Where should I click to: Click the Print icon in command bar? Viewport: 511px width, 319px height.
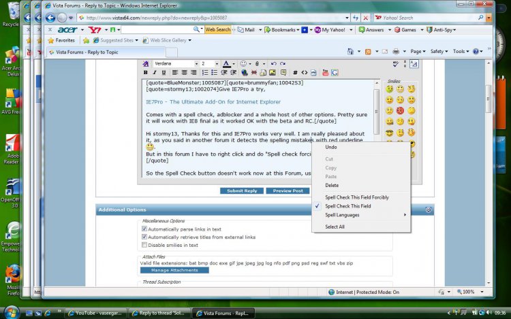coord(396,52)
